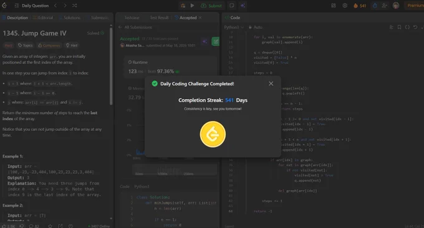Screen dimensions: 424x228
Task: Start the blue timer icon
Action: [375, 6]
